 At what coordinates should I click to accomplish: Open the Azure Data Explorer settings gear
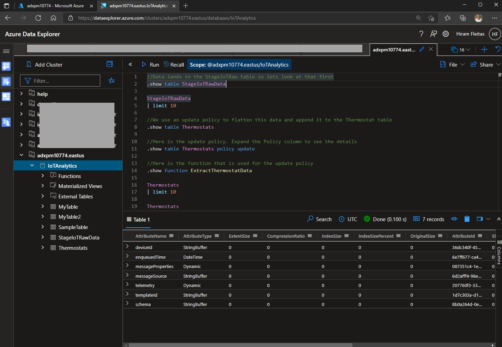445,34
